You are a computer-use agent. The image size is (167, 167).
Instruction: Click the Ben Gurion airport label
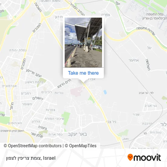click(x=155, y=16)
